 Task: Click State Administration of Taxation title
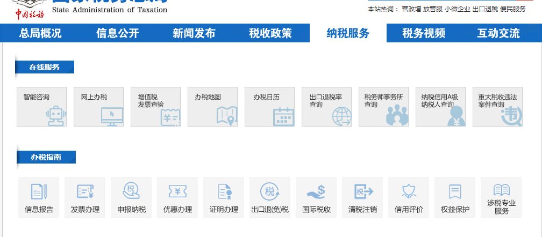tap(110, 10)
